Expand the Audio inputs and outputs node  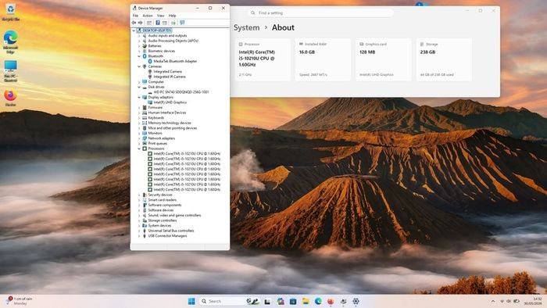(139, 36)
